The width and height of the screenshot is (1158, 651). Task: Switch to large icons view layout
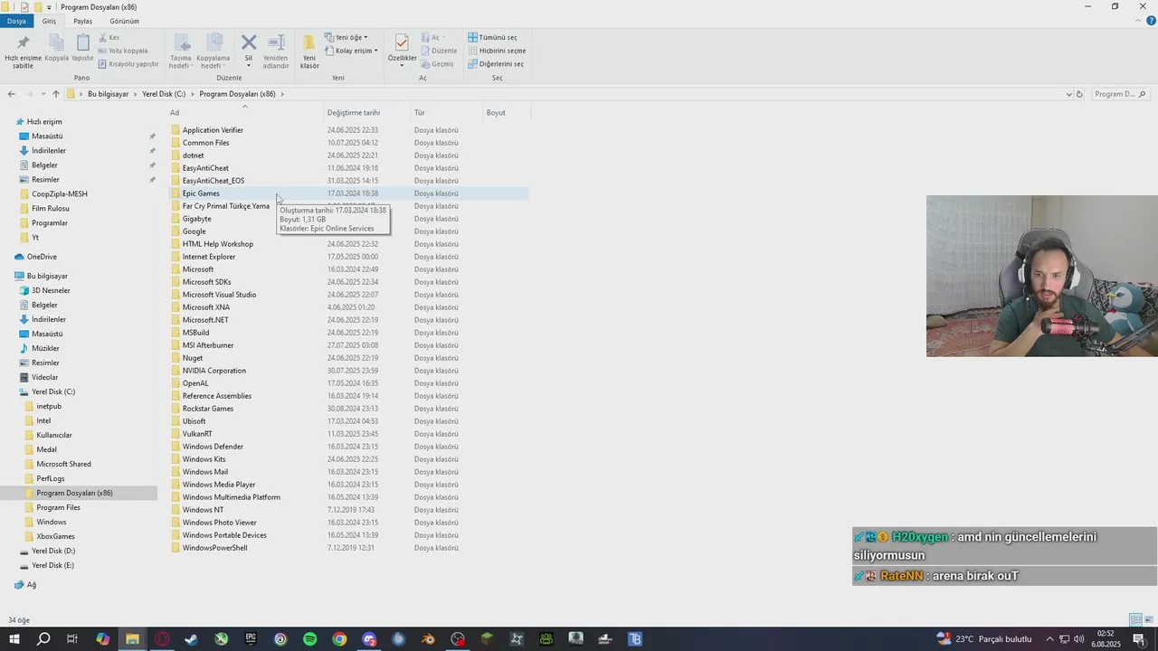[x=1148, y=620]
